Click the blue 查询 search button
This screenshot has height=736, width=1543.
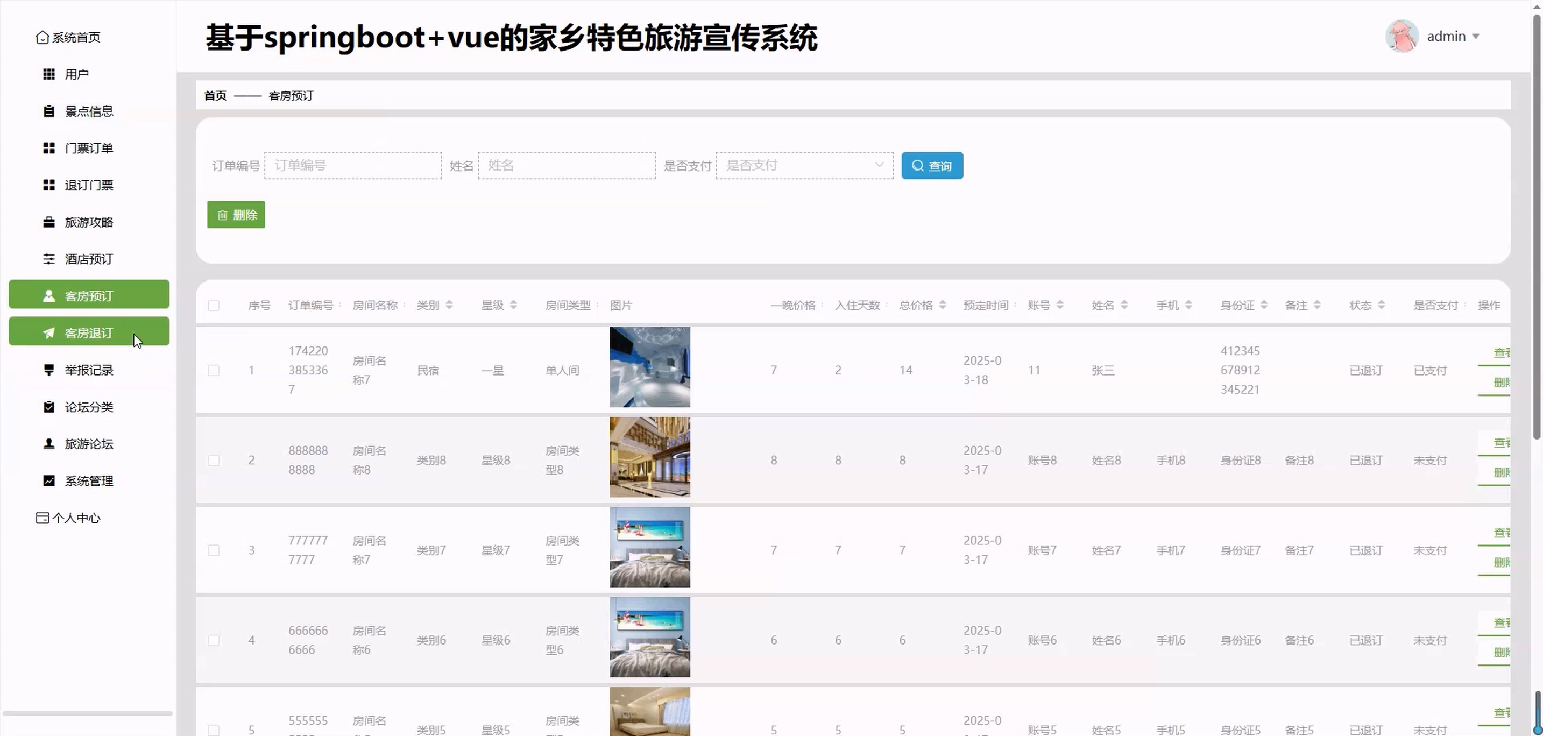(931, 166)
